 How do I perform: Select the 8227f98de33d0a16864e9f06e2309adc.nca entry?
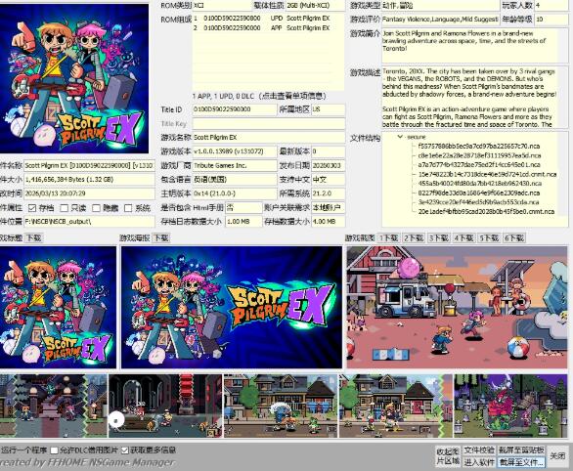479,193
